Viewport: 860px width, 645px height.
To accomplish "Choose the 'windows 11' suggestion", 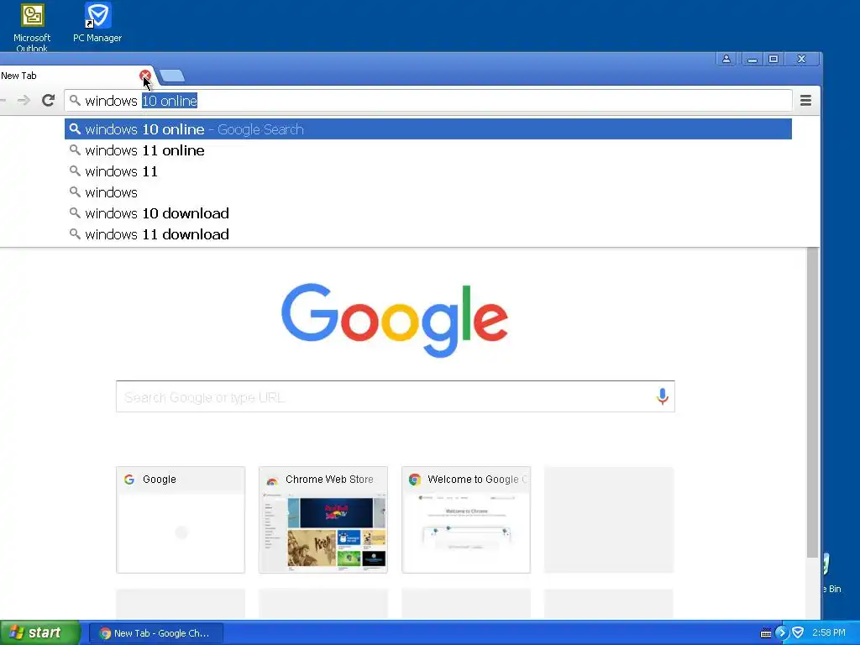I will tap(427, 171).
